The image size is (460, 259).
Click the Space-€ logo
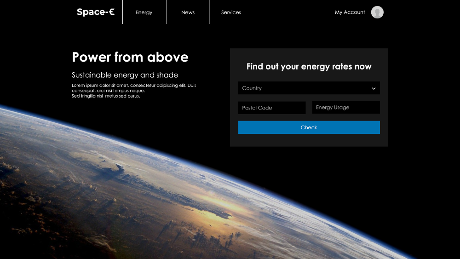point(95,12)
